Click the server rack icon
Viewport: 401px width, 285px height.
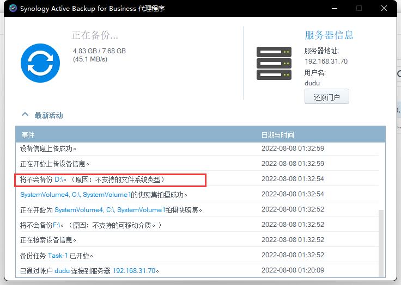pyautogui.click(x=274, y=63)
